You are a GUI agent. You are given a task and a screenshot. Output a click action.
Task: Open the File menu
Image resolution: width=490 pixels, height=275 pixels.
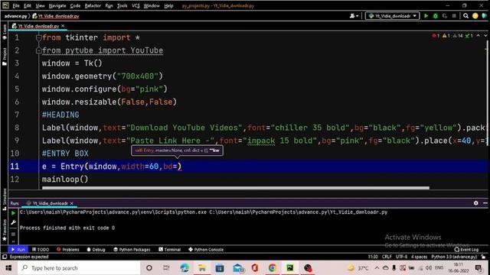(16, 5)
